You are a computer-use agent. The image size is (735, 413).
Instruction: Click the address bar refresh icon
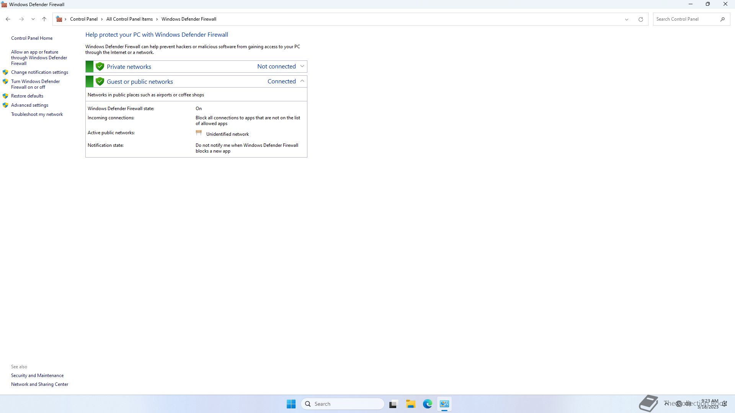pos(640,19)
